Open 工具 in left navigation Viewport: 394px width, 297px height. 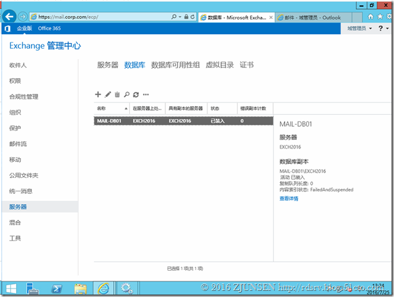(15, 238)
